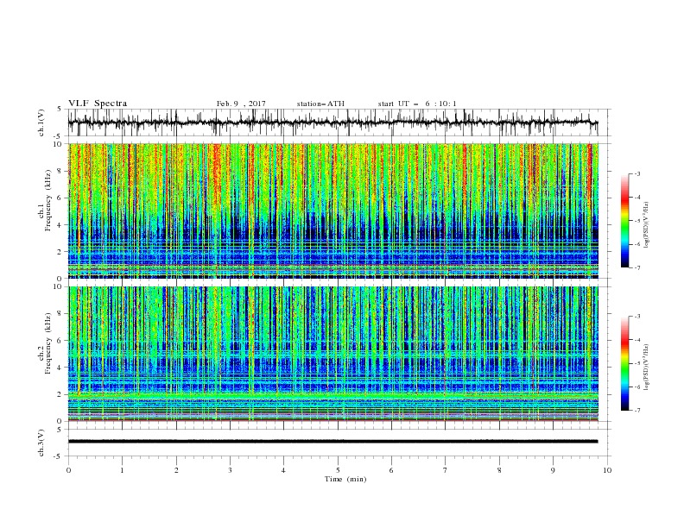Click the time axis tick label "3"
Image resolution: width=684 pixels, height=528 pixels.
pos(230,470)
